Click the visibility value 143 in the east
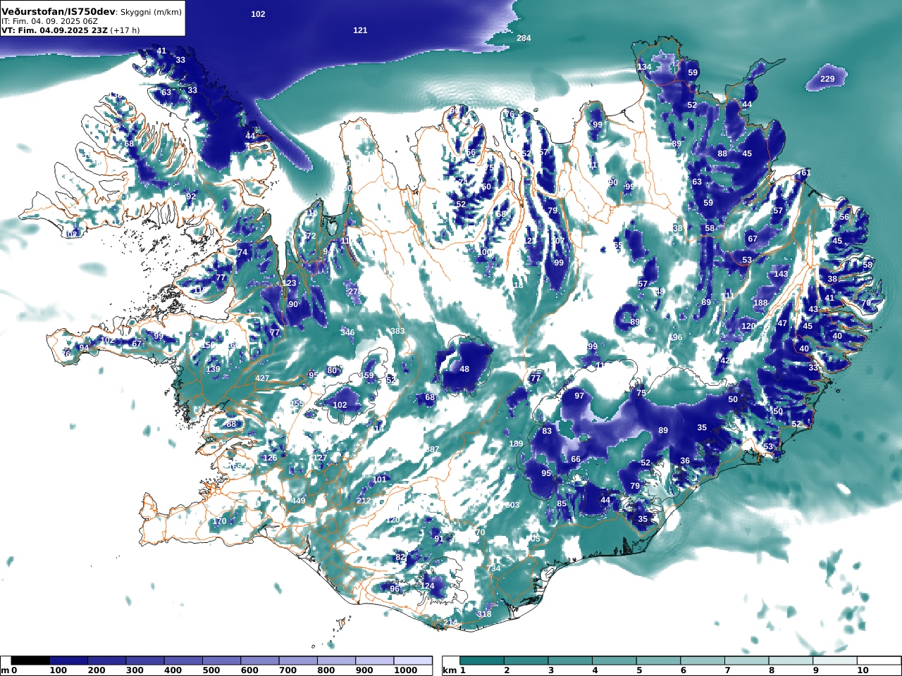902x676 pixels. pos(781,274)
